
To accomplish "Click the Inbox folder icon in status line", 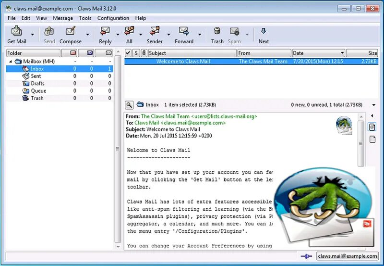I will click(x=140, y=104).
